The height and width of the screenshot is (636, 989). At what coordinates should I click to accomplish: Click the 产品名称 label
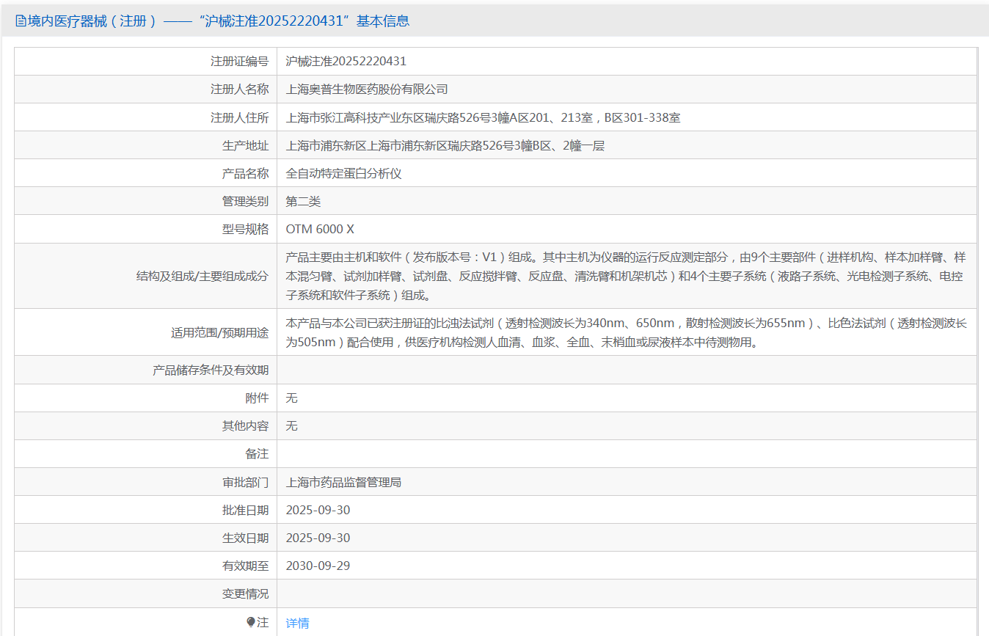click(245, 173)
